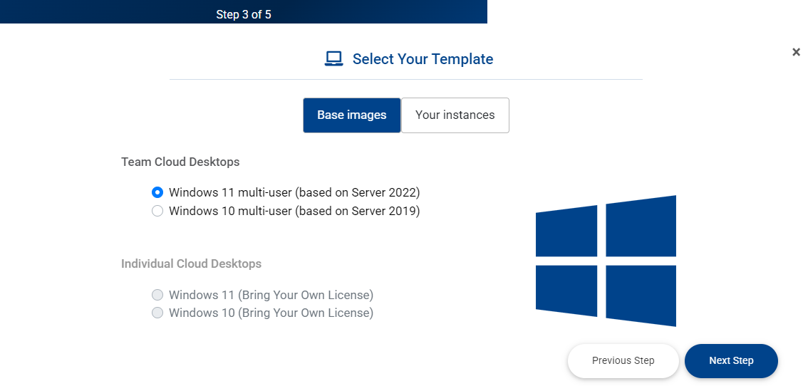The width and height of the screenshot is (803, 386).
Task: Click the Team Cloud Desktops section heading
Action: (x=180, y=162)
